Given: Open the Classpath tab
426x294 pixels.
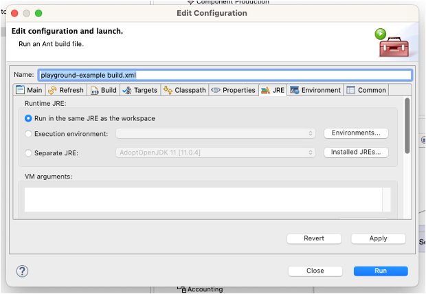Looking at the screenshot, I should pyautogui.click(x=185, y=90).
